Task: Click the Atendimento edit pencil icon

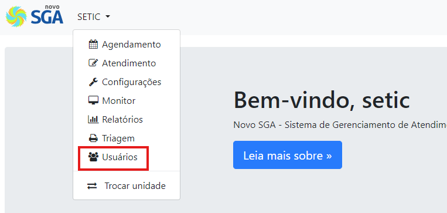Action: [93, 63]
